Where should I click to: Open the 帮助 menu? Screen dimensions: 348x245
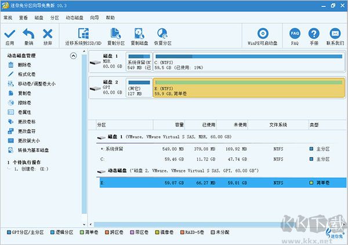tap(110, 18)
